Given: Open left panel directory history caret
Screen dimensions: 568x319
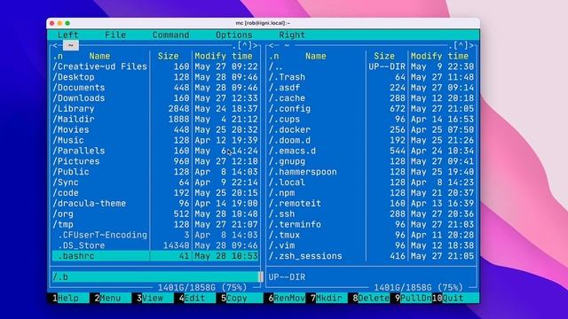Looking at the screenshot, I should [245, 45].
